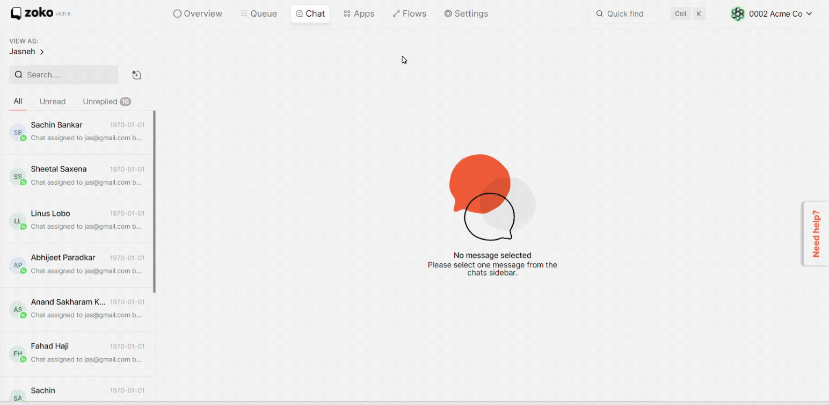Screen dimensions: 829x405
Task: Click the Settings gear icon
Action: pyautogui.click(x=448, y=14)
